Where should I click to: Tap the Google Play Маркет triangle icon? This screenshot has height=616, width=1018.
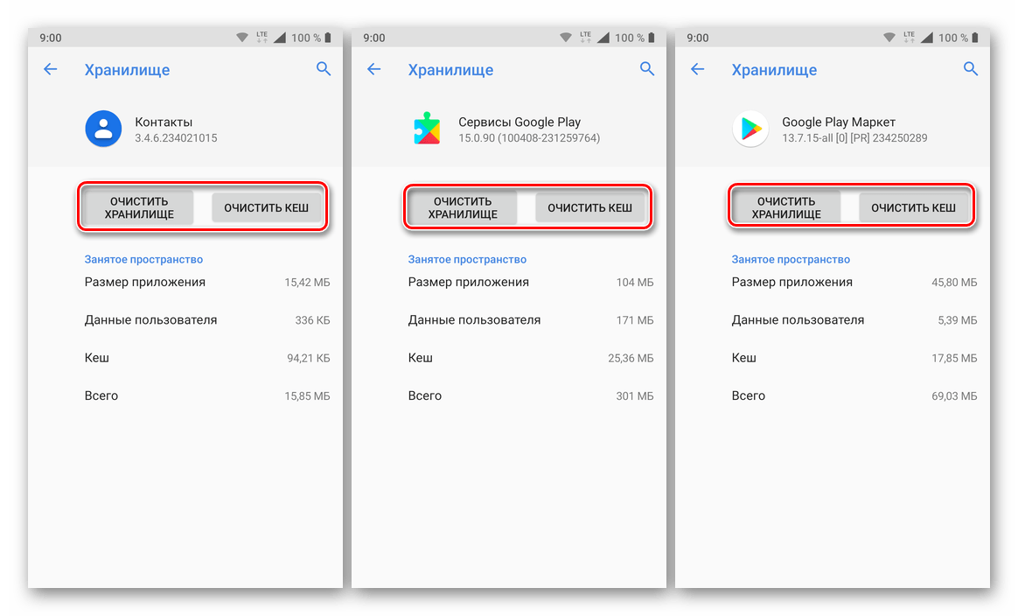750,129
